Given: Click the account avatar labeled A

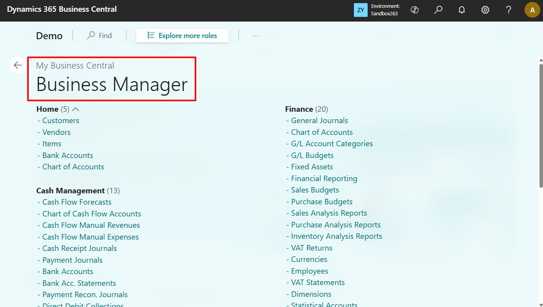Looking at the screenshot, I should 532,10.
